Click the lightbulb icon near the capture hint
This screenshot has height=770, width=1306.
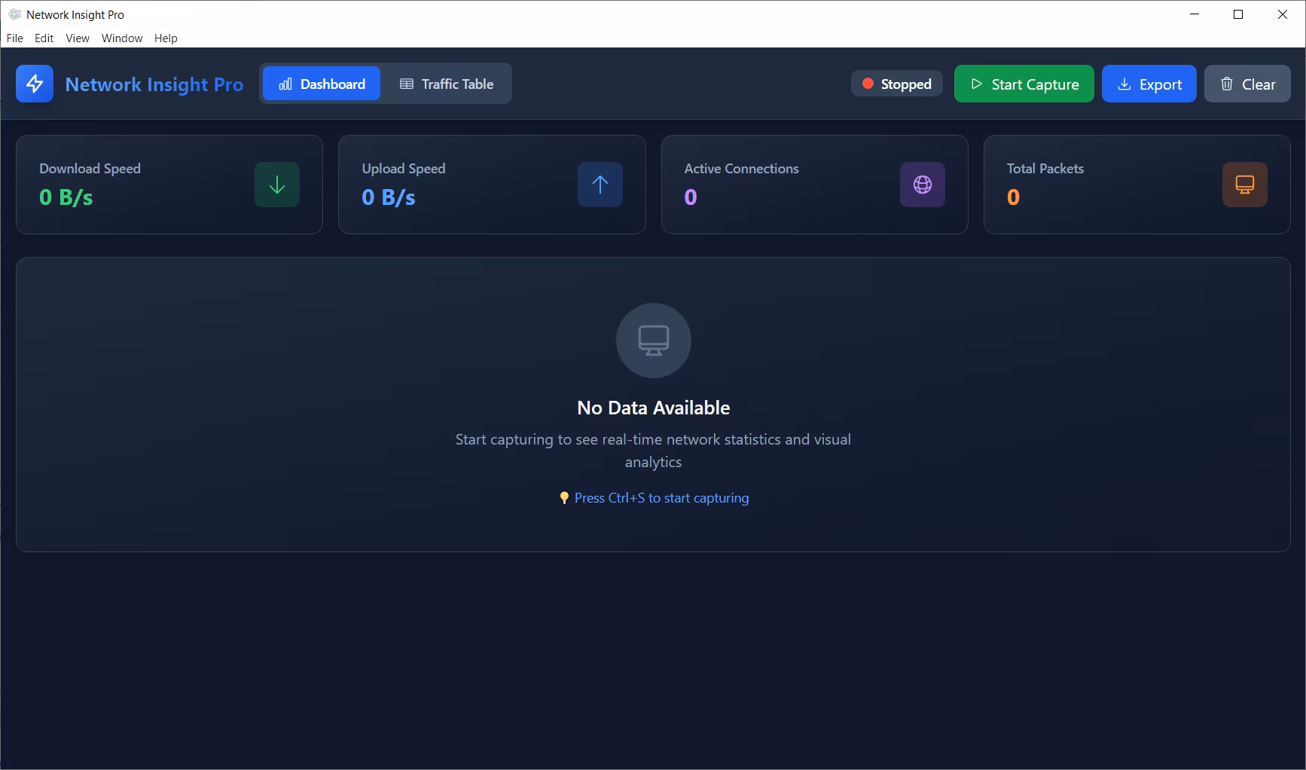click(564, 497)
